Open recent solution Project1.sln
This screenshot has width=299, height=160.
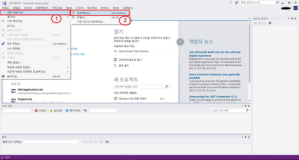click(25, 99)
